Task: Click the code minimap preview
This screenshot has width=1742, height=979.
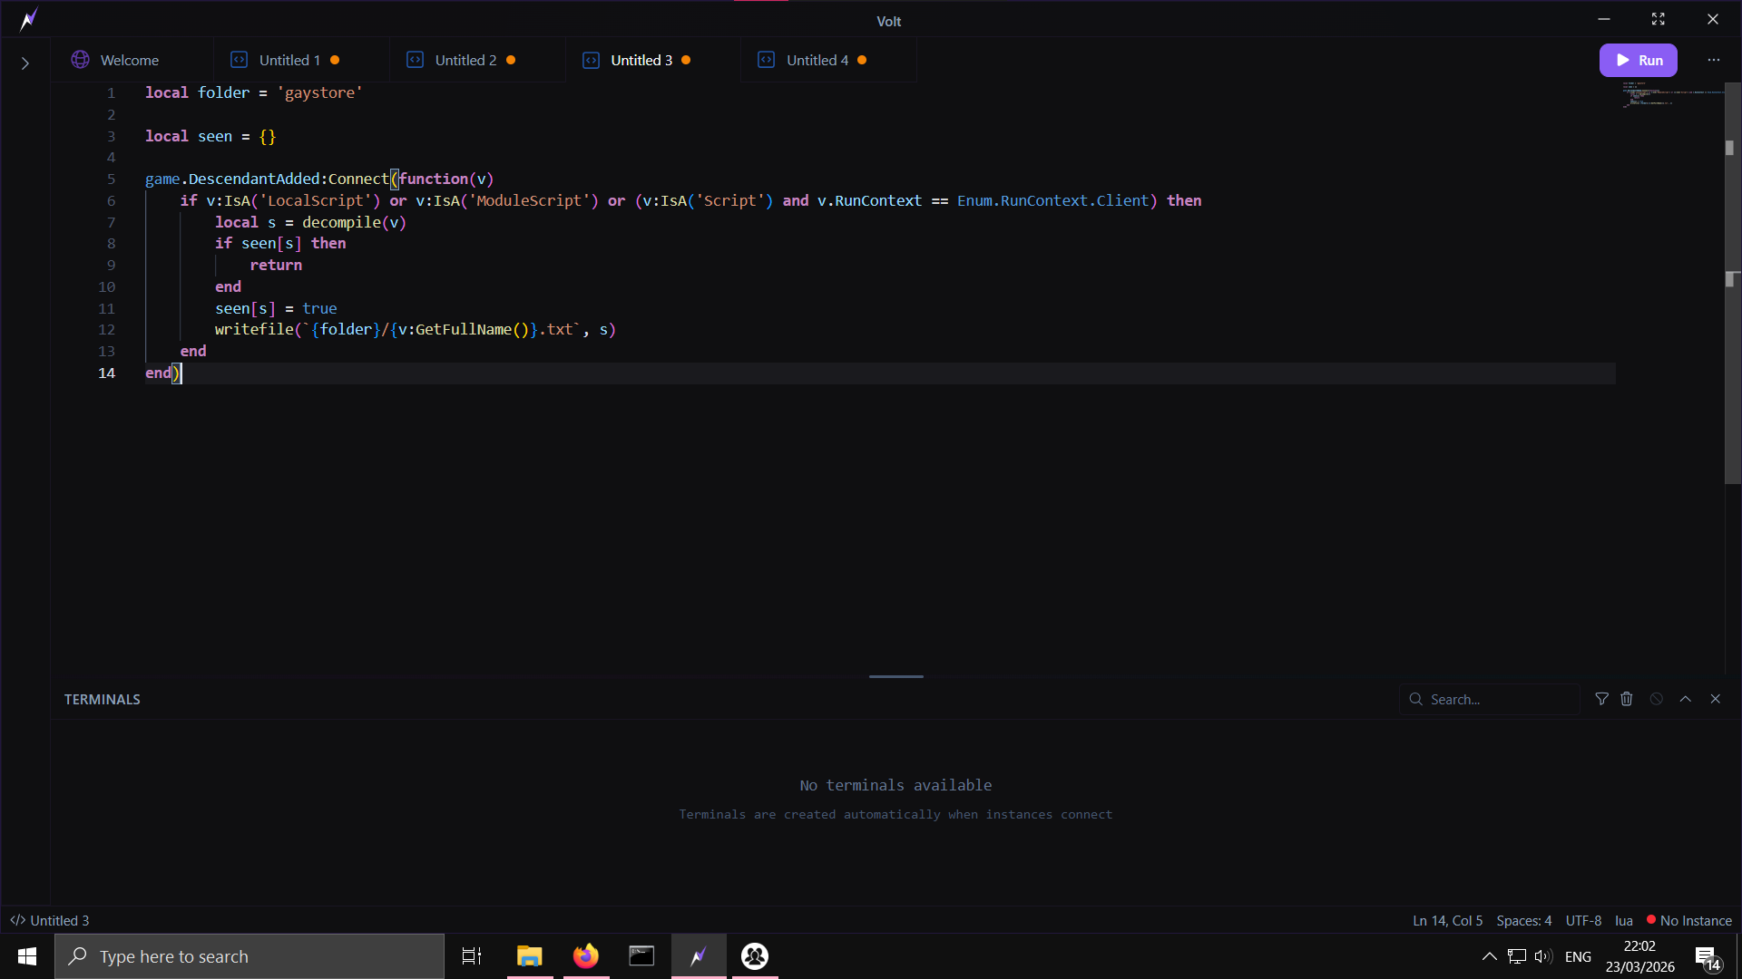Action: pos(1669,95)
